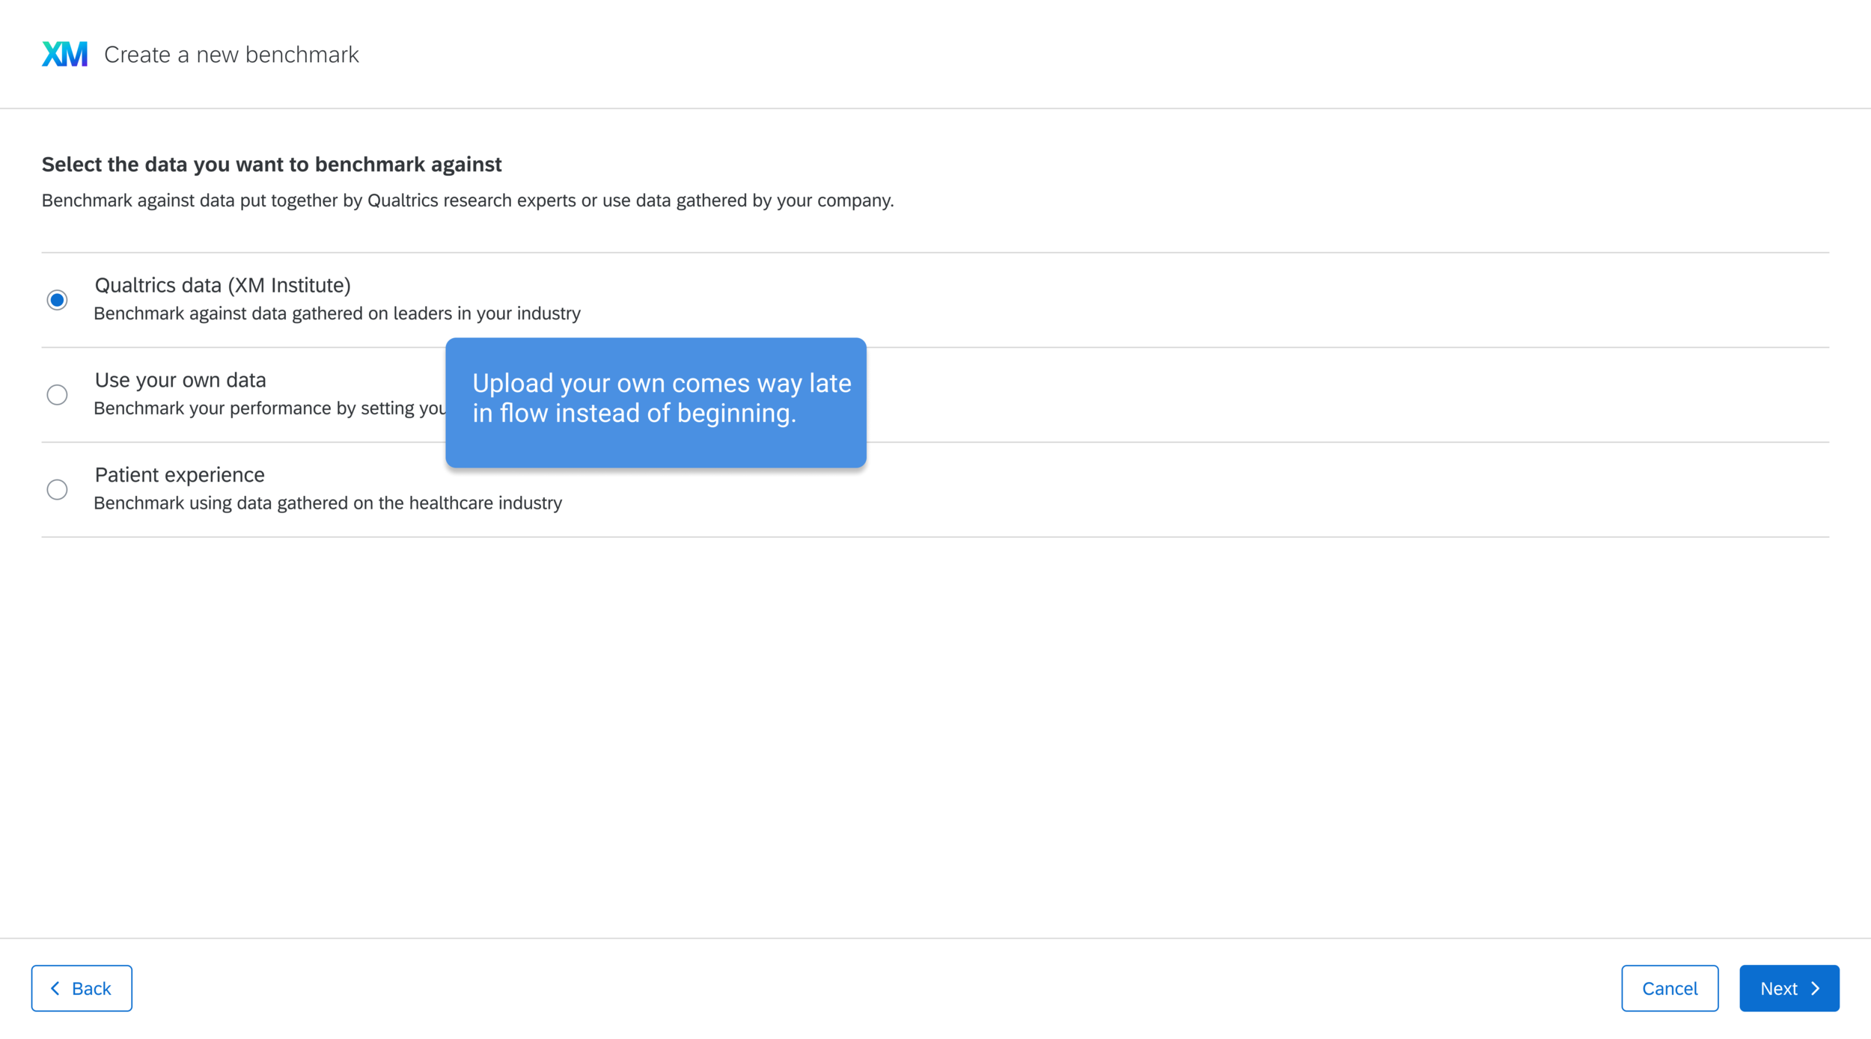
Task: Click 'Benchmark your performance by setting' description text
Action: pos(269,408)
